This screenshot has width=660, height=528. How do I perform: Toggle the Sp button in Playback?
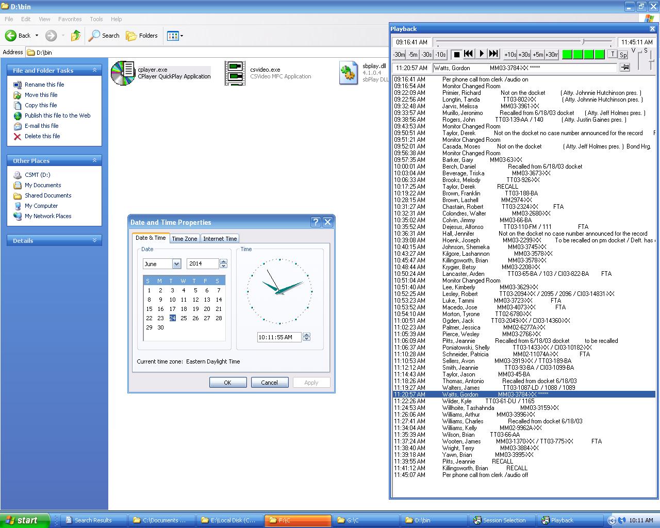[x=623, y=55]
